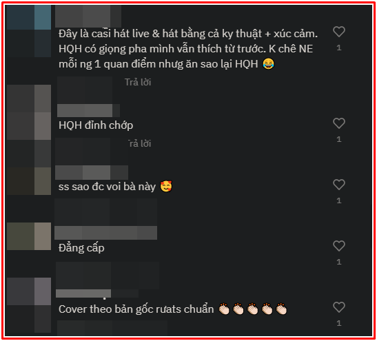This screenshot has width=377, height=341.
Task: Open blurred username above first comment
Action: [88, 16]
